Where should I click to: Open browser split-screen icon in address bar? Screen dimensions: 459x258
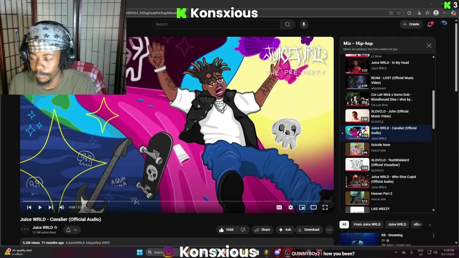[391, 13]
